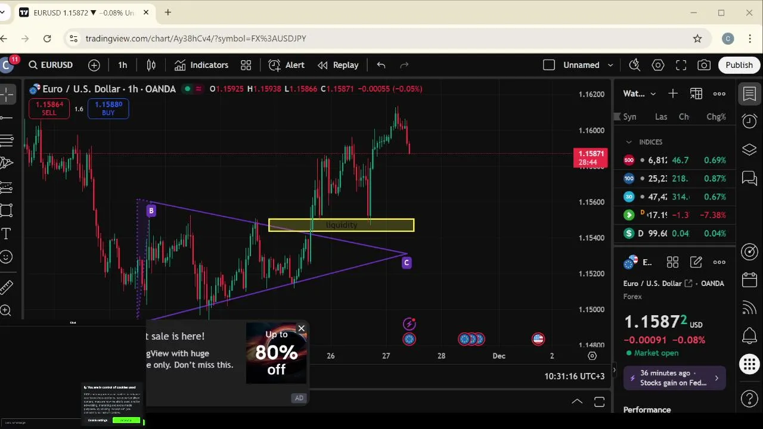The image size is (763, 429).
Task: Bookmark this page in browser
Action: pyautogui.click(x=697, y=39)
